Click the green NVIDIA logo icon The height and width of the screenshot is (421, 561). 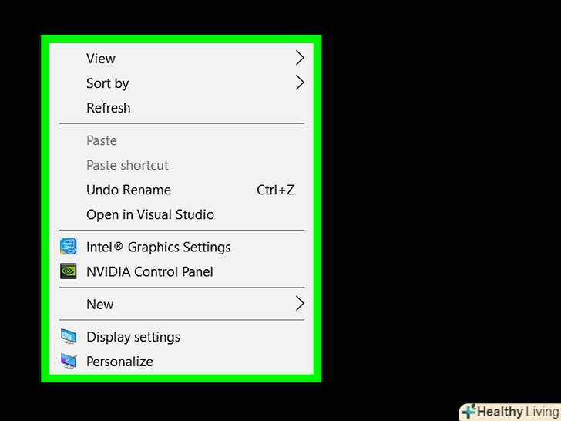(x=69, y=272)
